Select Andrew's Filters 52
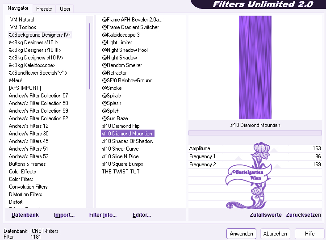The height and width of the screenshot is (240, 326). click(x=29, y=156)
